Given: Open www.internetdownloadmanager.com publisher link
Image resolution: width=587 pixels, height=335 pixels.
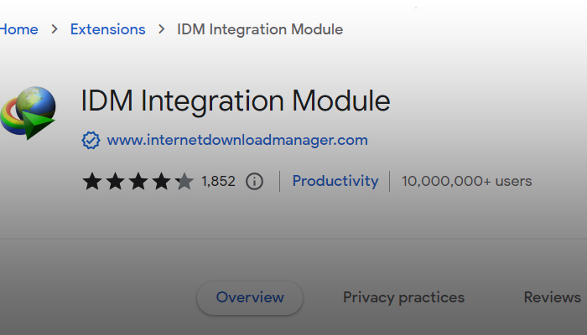Looking at the screenshot, I should click(x=237, y=140).
